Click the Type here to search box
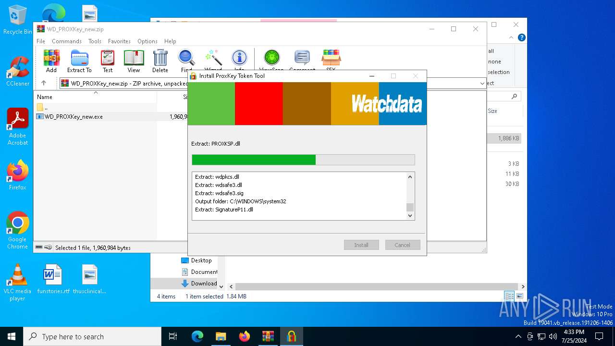 (x=92, y=336)
